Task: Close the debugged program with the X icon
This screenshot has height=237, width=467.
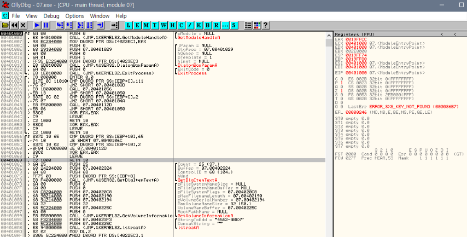Action: (x=23, y=25)
